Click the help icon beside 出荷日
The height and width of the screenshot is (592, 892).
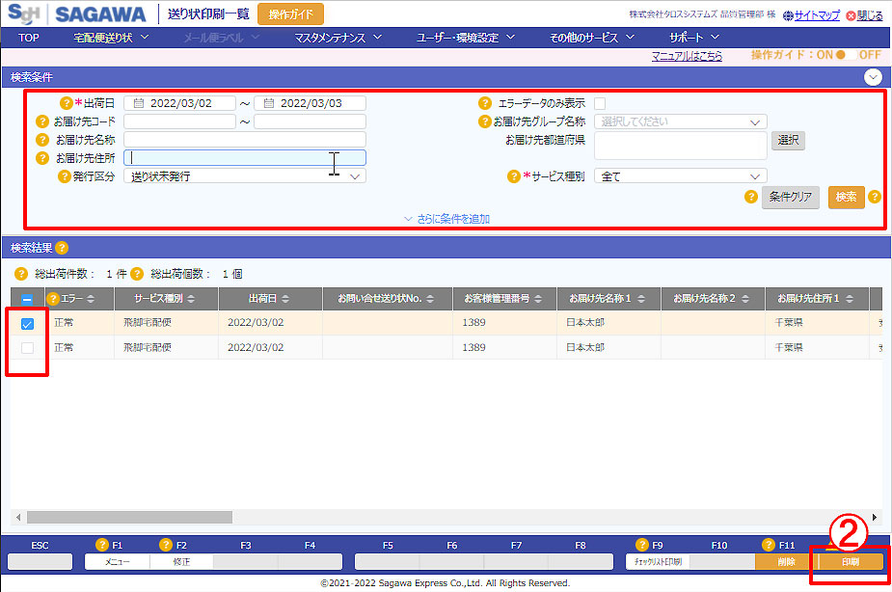pyautogui.click(x=67, y=103)
